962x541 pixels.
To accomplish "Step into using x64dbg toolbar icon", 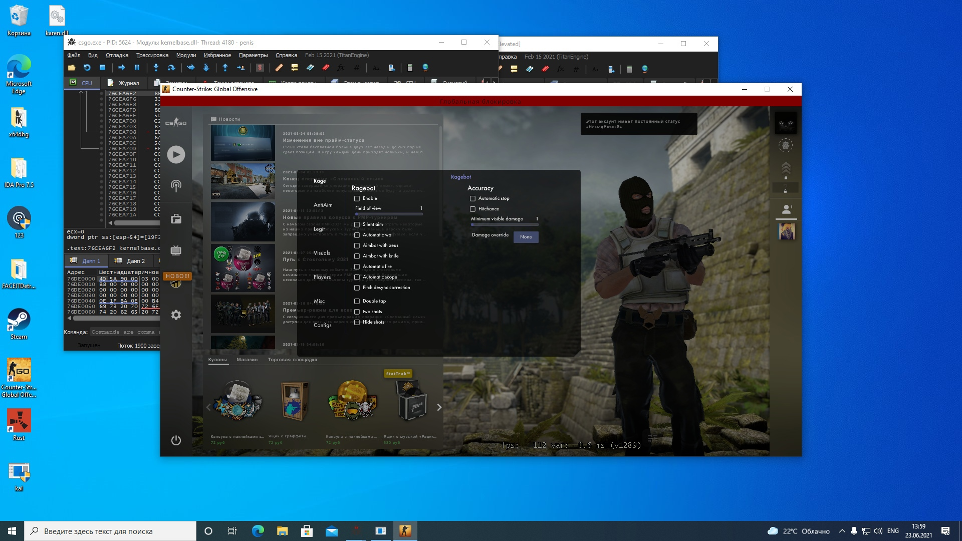I will 156,68.
